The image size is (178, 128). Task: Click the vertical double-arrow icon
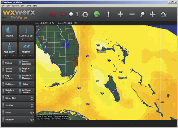tap(108, 15)
